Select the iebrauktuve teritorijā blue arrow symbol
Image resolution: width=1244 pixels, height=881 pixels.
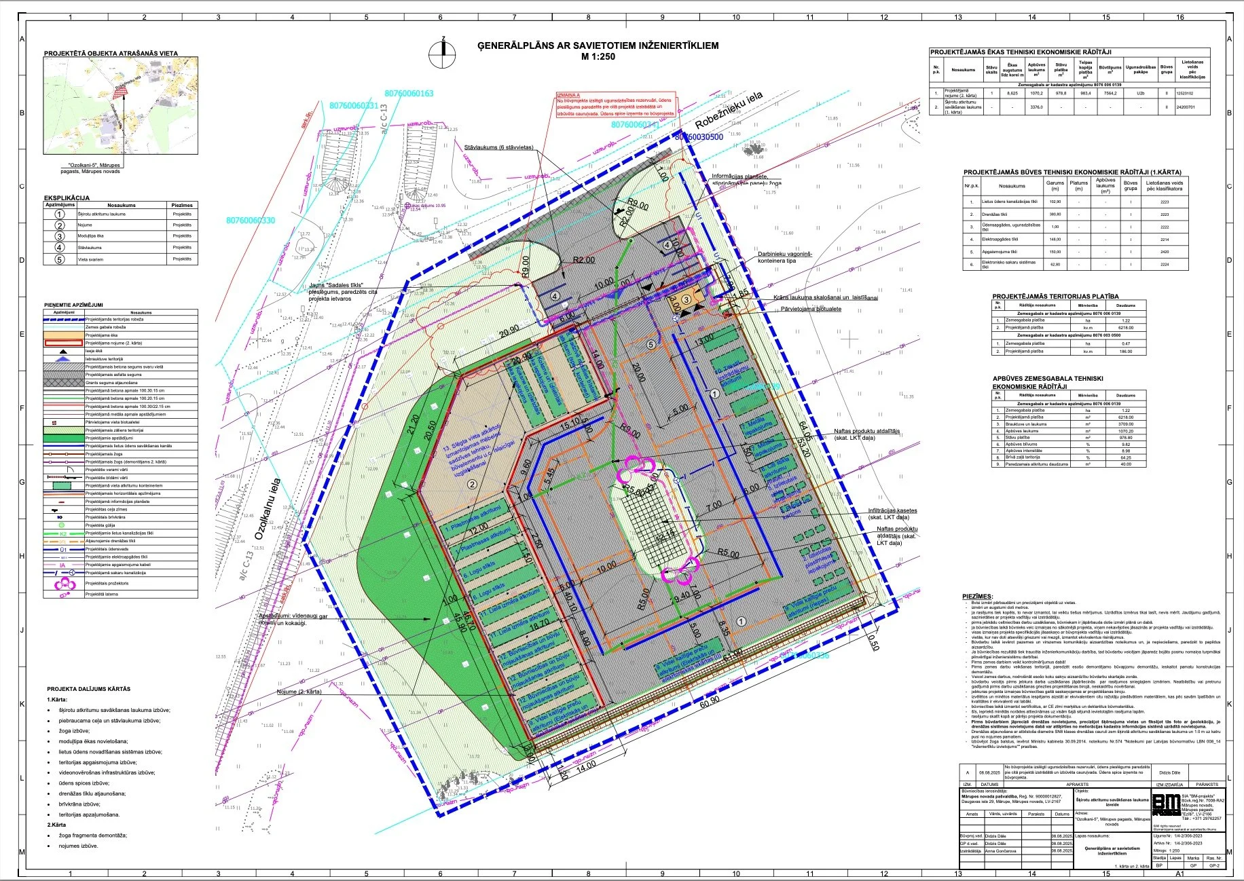click(x=63, y=359)
